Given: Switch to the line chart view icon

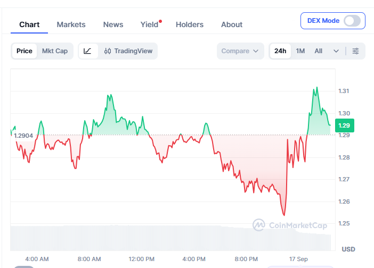Looking at the screenshot, I should 87,51.
